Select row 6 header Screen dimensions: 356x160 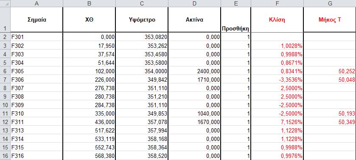coord(5,72)
